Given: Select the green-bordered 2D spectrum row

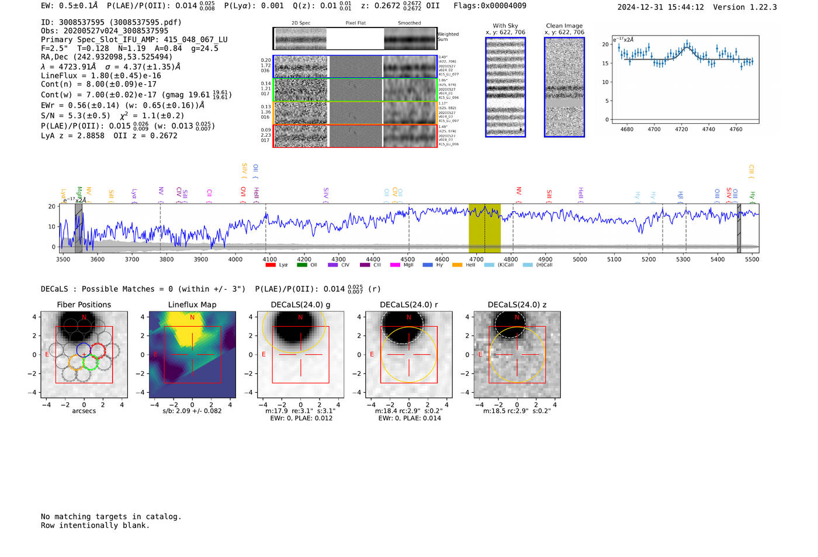Looking at the screenshot, I should point(355,90).
